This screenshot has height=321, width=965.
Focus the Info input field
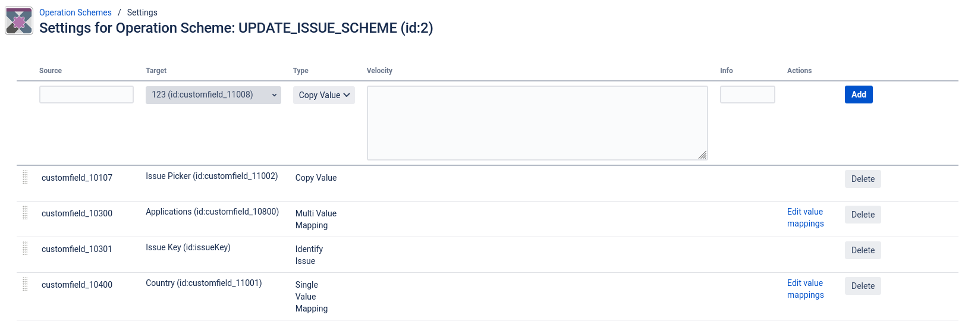[x=747, y=95]
